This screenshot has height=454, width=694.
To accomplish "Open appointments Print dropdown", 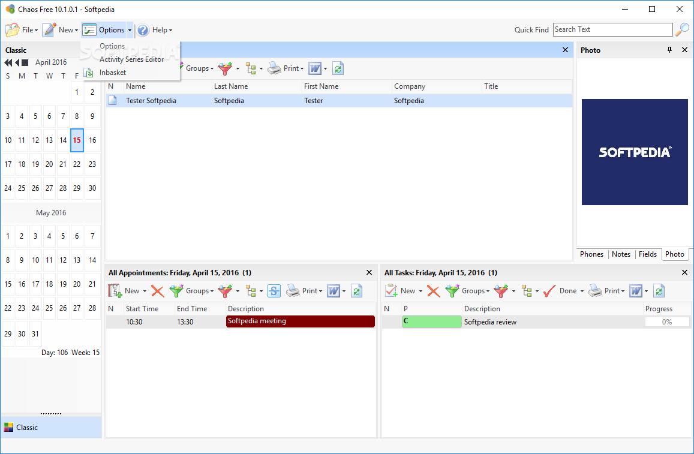I will 312,291.
